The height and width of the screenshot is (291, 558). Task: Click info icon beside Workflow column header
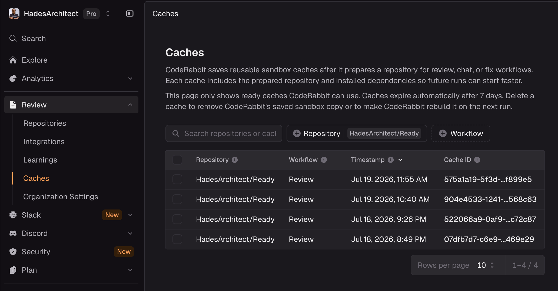324,160
